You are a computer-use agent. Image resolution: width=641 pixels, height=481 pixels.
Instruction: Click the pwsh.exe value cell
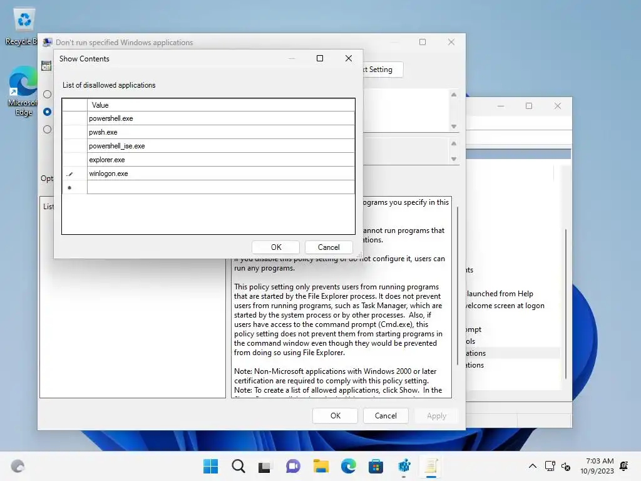pyautogui.click(x=221, y=132)
